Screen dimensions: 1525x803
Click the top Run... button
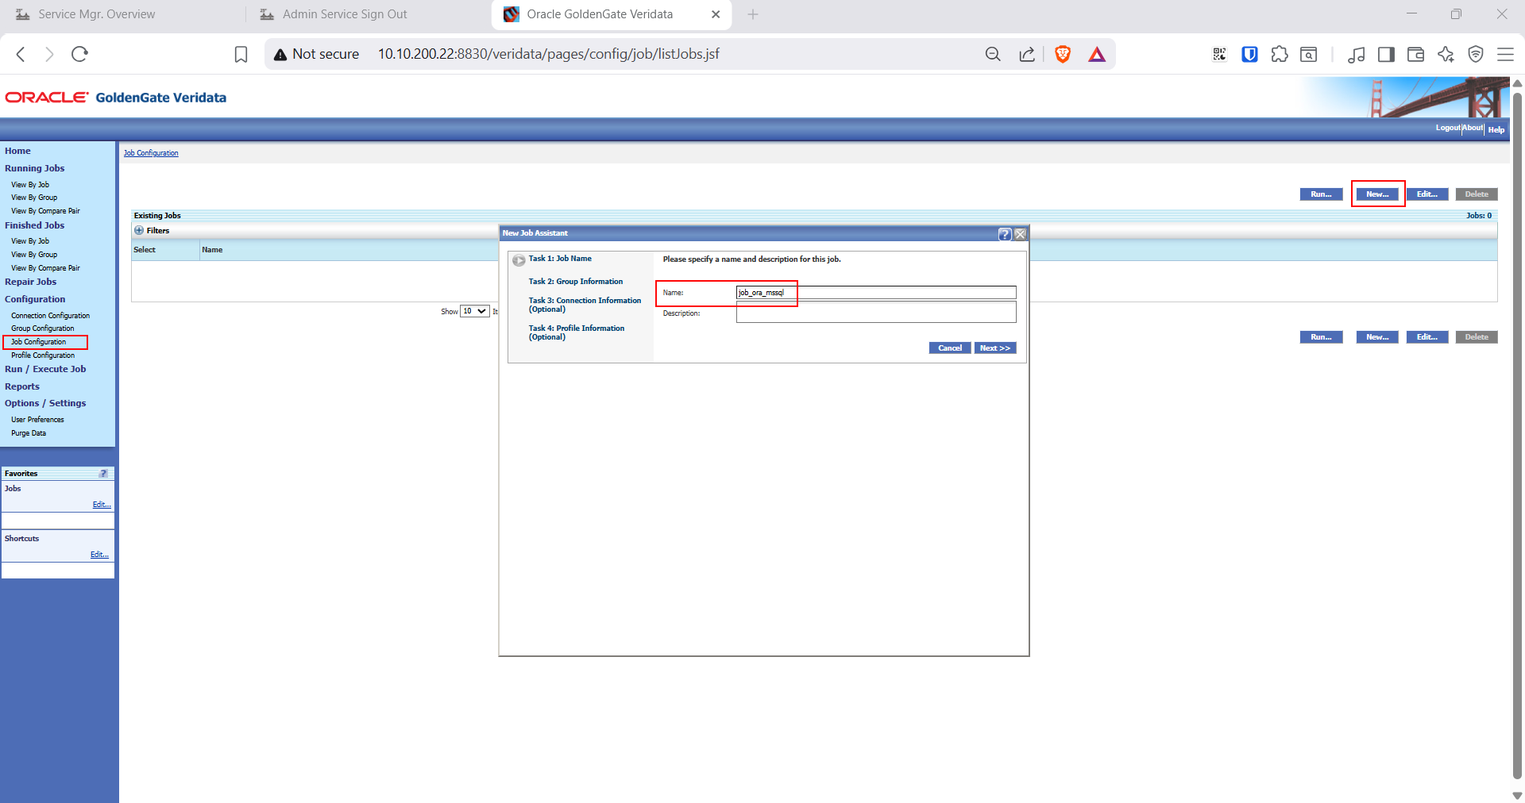pyautogui.click(x=1322, y=194)
